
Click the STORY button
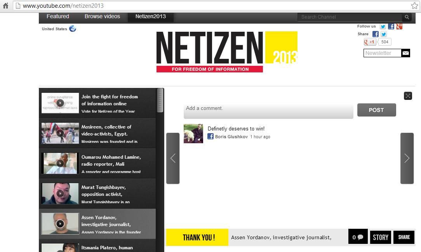[x=381, y=237]
